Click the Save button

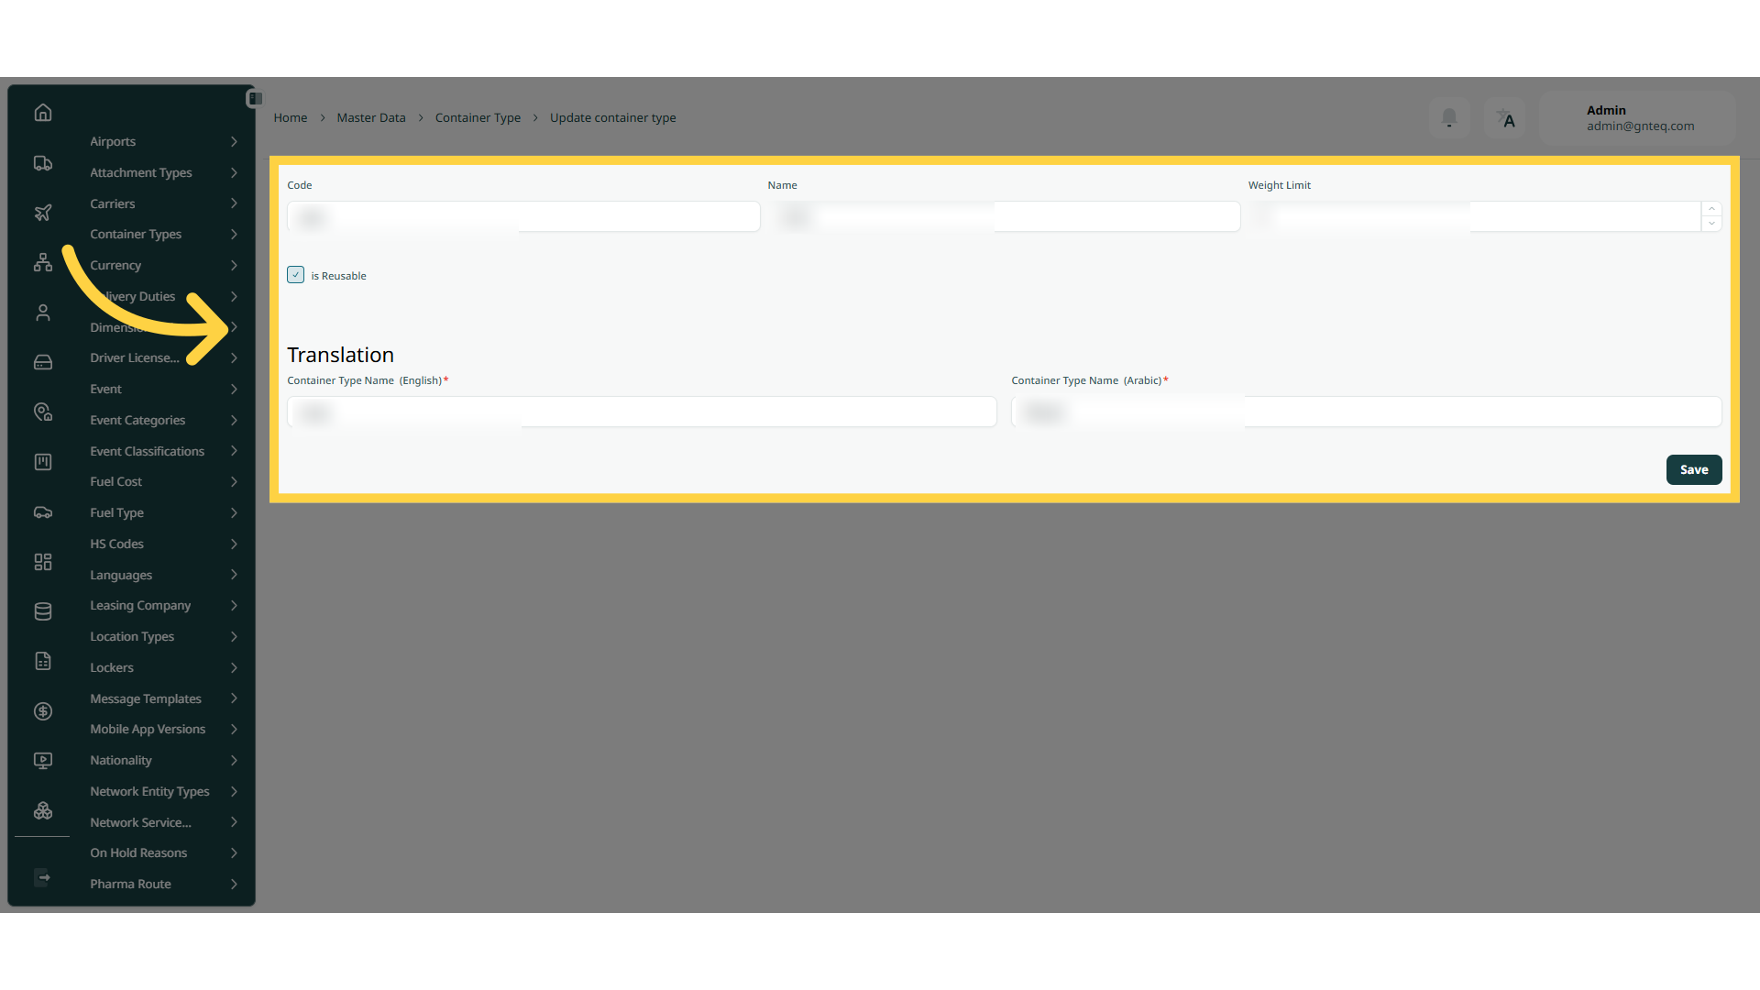pyautogui.click(x=1693, y=469)
